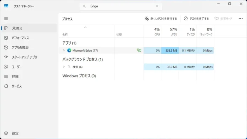Go to the ユーザー tab

click(x=29, y=67)
